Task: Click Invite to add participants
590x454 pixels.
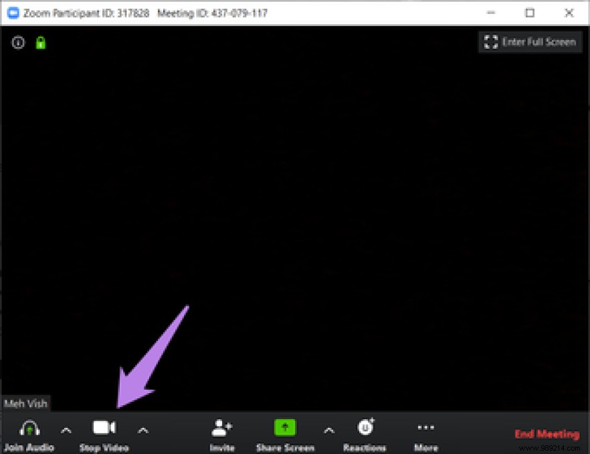Action: pyautogui.click(x=221, y=434)
